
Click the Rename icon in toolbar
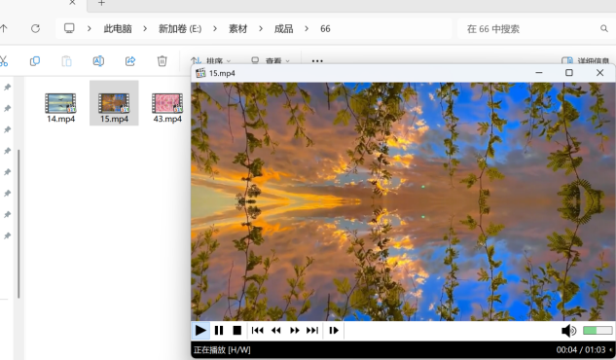[98, 61]
